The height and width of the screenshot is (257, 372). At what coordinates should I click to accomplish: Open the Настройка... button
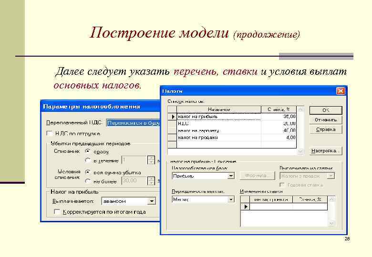pyautogui.click(x=326, y=151)
